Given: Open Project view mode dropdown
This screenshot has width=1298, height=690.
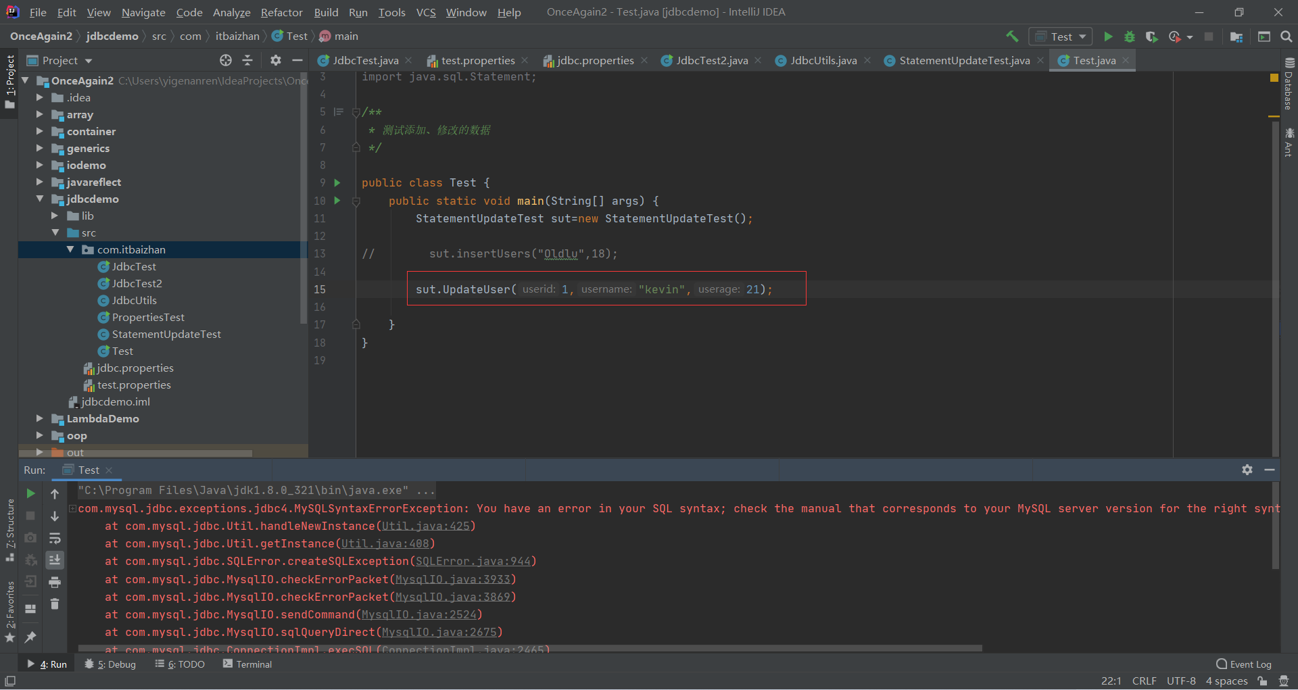Looking at the screenshot, I should [x=59, y=60].
